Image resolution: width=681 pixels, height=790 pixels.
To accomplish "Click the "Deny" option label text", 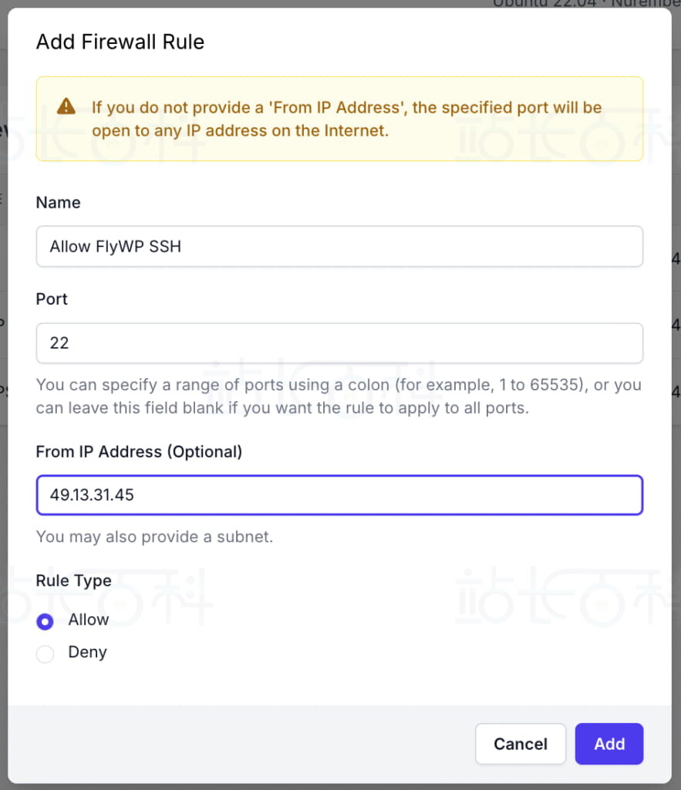I will pyautogui.click(x=87, y=653).
